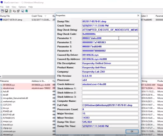The height and width of the screenshot is (136, 163).
Task: Click the upper pane horizontal scrollbar
Action: pos(28,76)
